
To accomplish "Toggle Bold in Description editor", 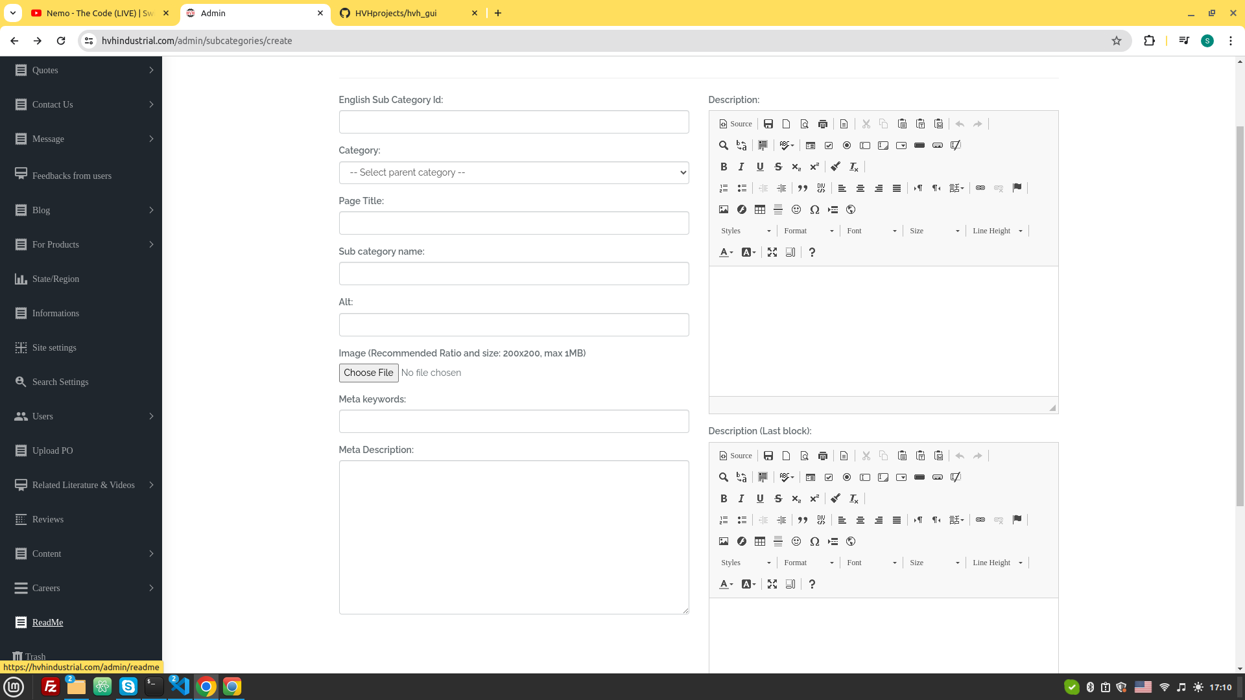I will tap(724, 167).
